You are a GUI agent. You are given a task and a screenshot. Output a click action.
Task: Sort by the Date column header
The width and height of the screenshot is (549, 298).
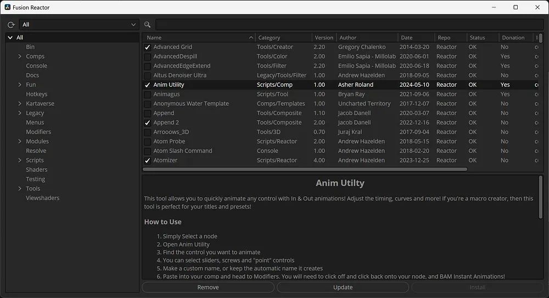pyautogui.click(x=416, y=37)
